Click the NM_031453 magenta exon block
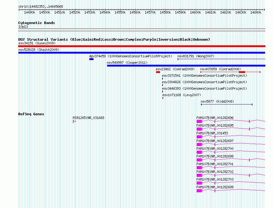The width and height of the screenshot is (274, 208). (x=199, y=137)
